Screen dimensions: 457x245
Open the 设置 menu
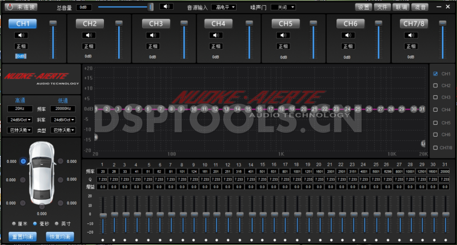click(364, 7)
